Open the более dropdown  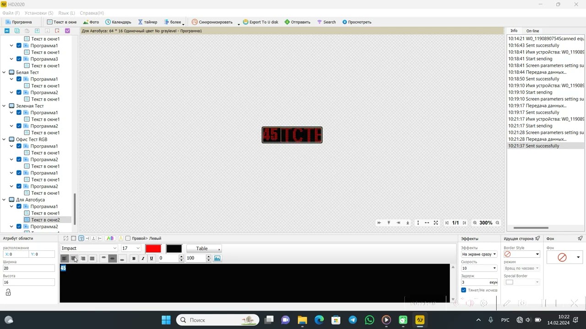[174, 22]
